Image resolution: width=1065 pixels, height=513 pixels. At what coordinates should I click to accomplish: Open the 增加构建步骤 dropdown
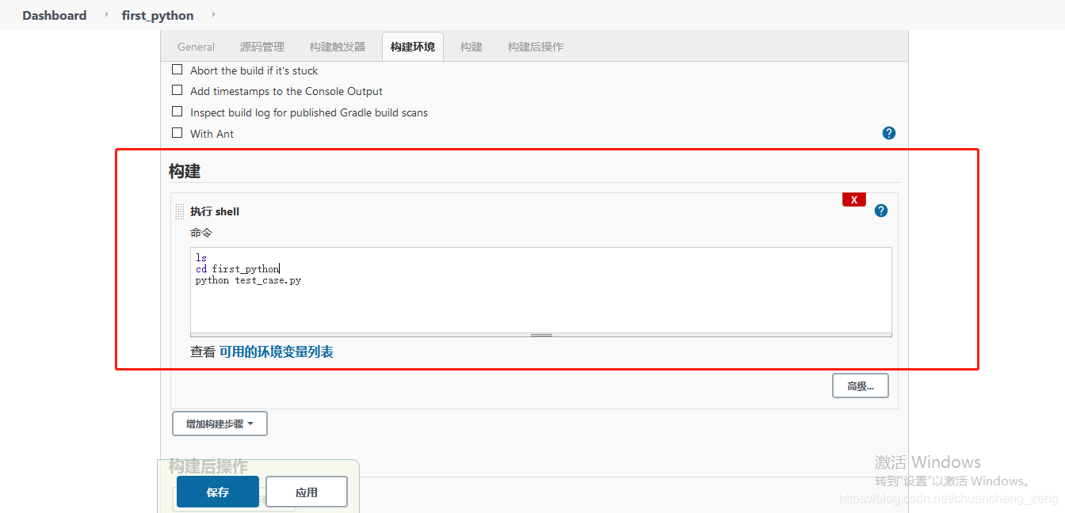tap(219, 423)
